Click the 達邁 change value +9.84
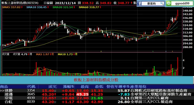The image size is (194, 105). coord(68,94)
